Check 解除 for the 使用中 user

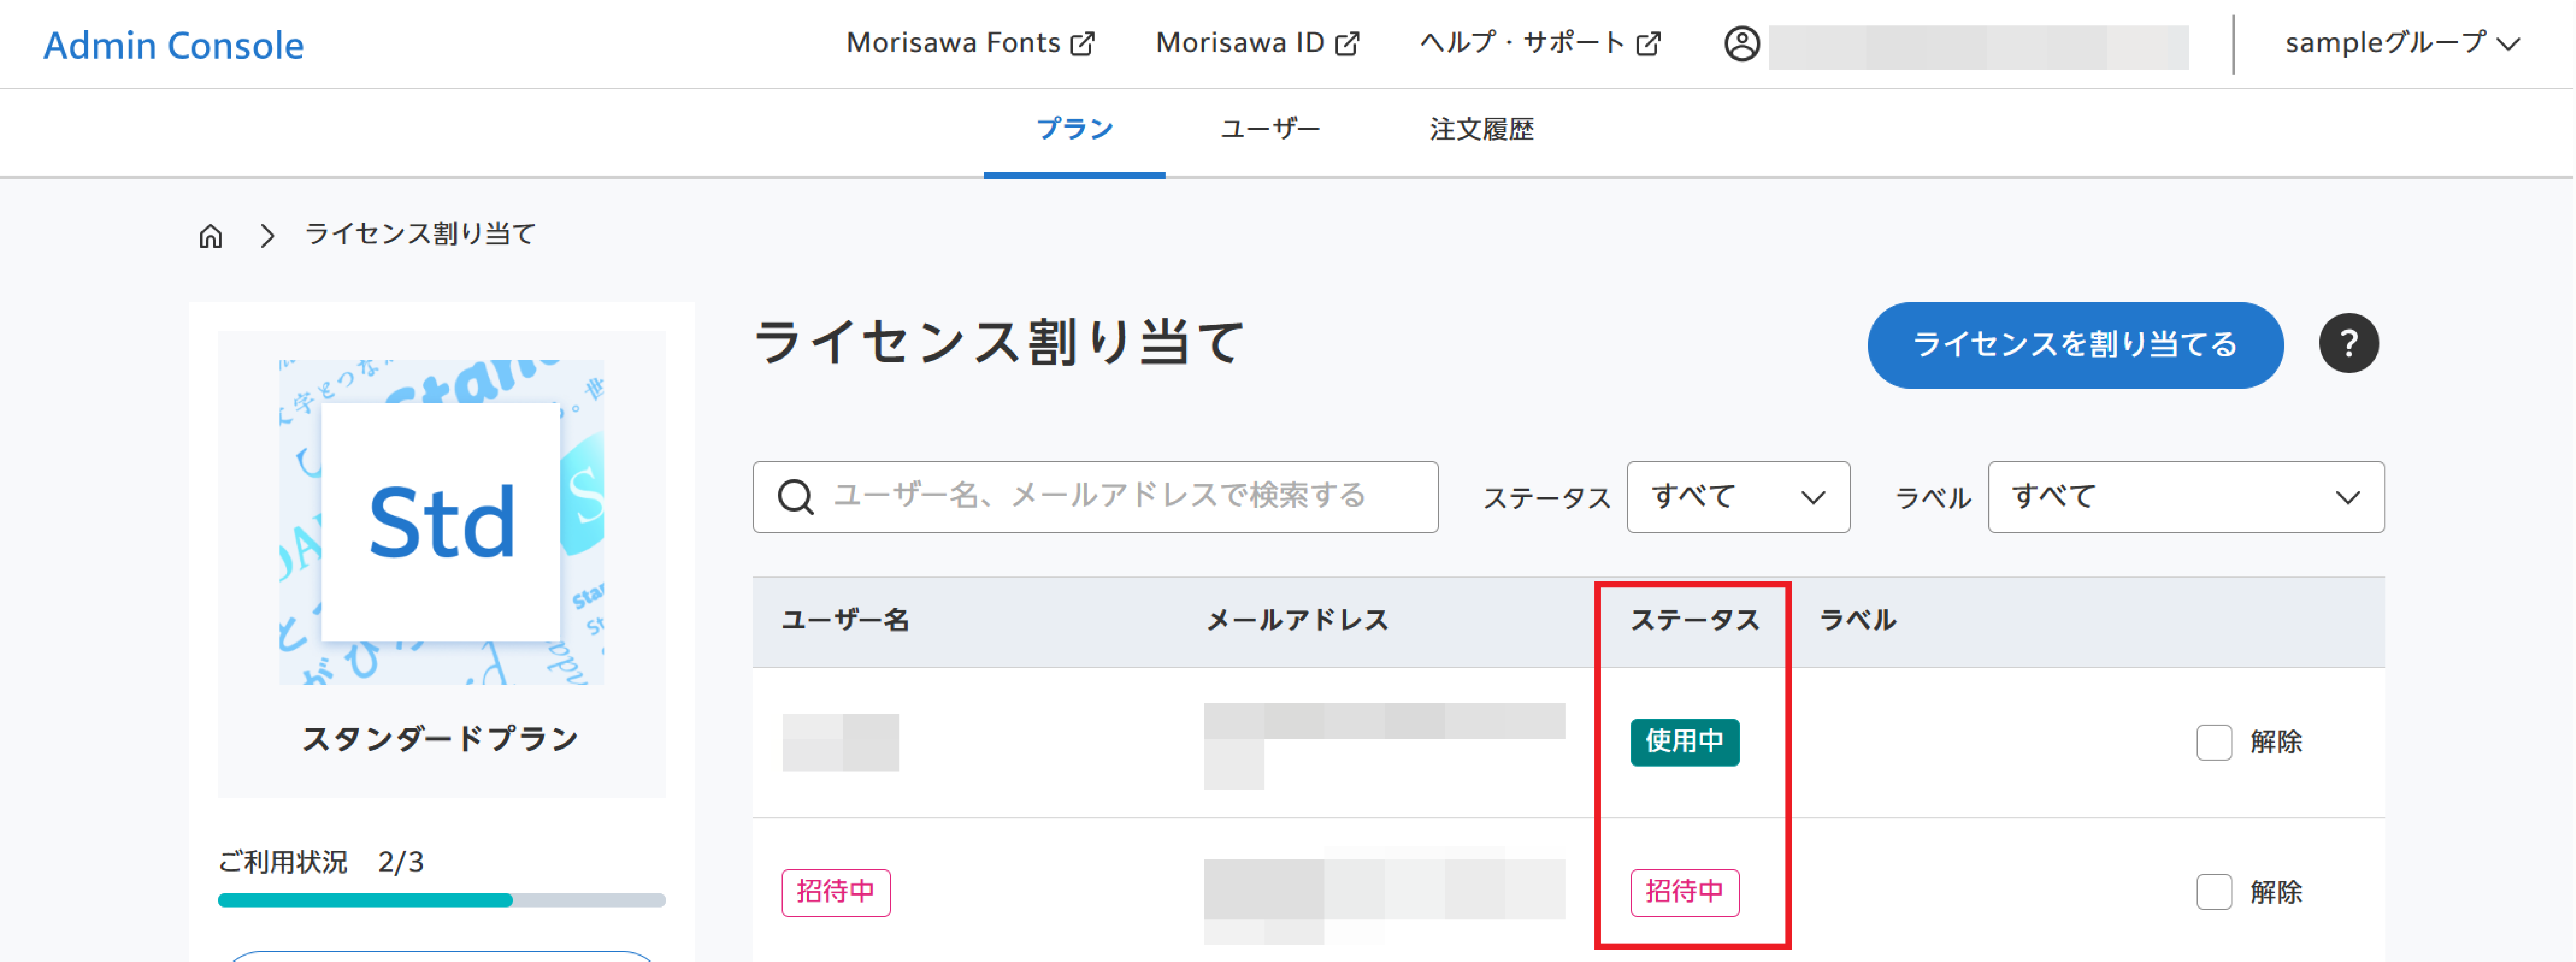pyautogui.click(x=2215, y=742)
